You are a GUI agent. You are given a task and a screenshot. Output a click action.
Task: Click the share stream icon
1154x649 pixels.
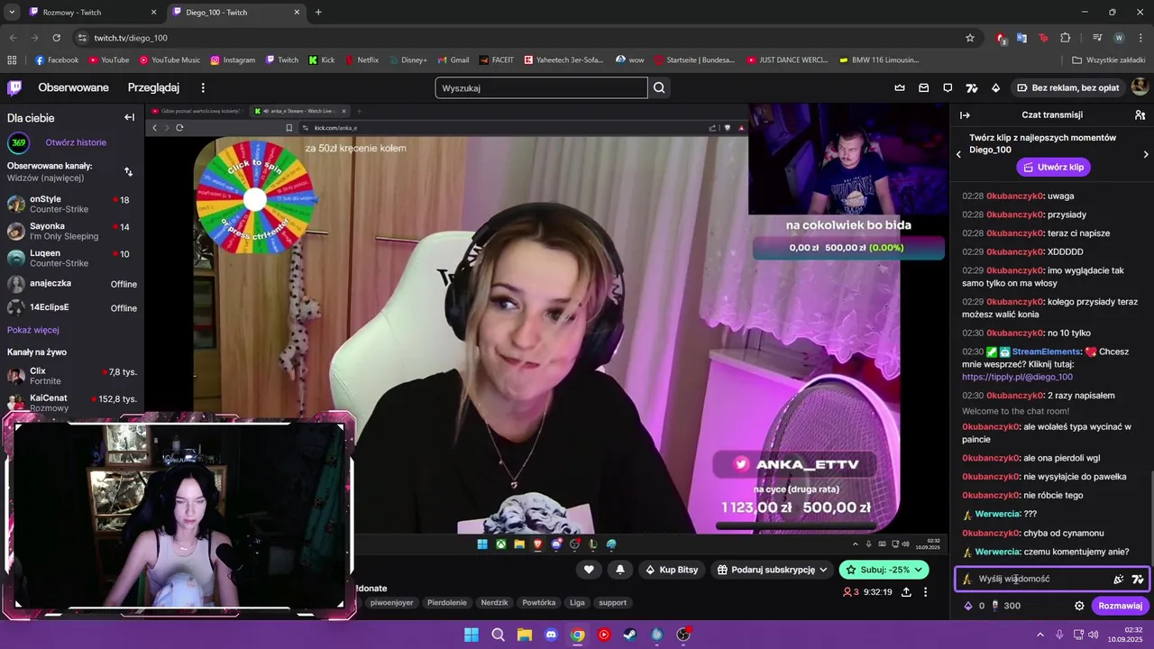pyautogui.click(x=906, y=592)
